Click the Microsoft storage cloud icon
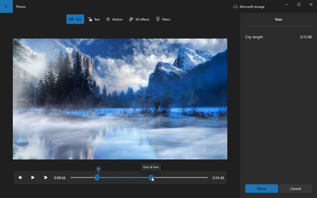This screenshot has height=198, width=317. point(236,7)
